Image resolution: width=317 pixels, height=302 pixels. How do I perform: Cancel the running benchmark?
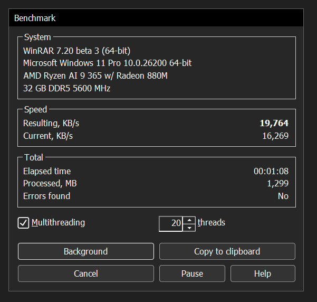(85, 273)
